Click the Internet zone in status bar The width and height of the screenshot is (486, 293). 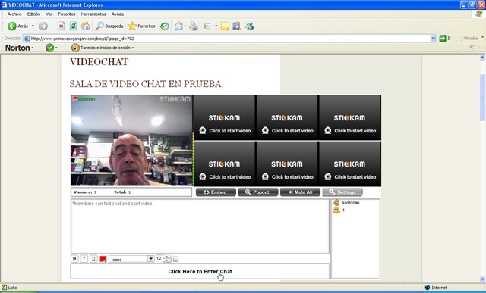pos(436,288)
